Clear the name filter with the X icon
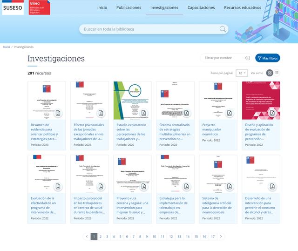Screen dimensions: 298x251 tap(247, 58)
